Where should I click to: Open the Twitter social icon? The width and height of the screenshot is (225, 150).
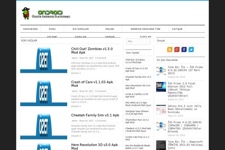(x=191, y=49)
